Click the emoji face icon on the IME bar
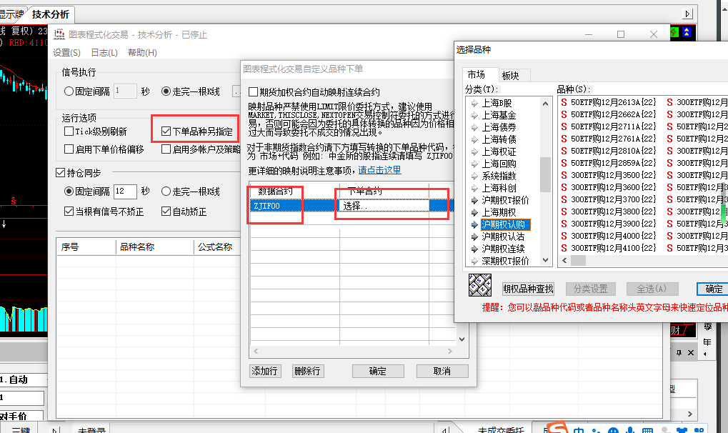728x433 pixels. point(613,429)
